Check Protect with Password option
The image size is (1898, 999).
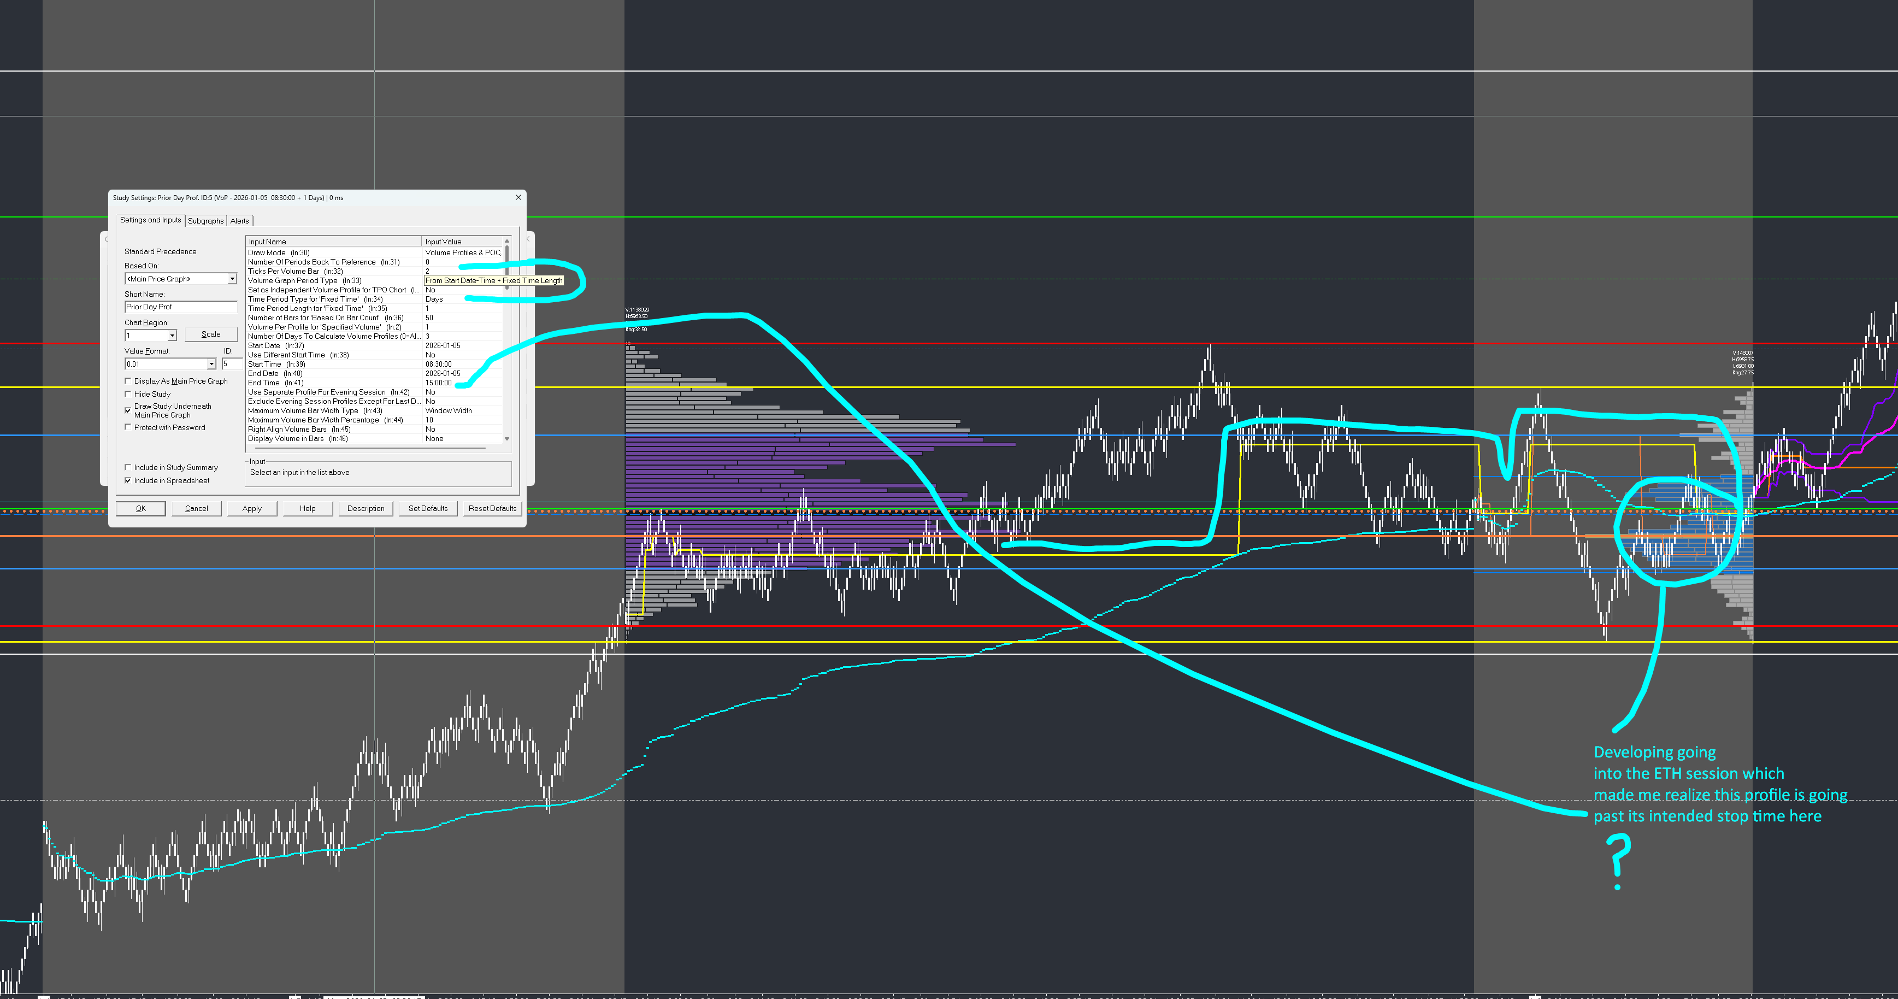pyautogui.click(x=128, y=427)
